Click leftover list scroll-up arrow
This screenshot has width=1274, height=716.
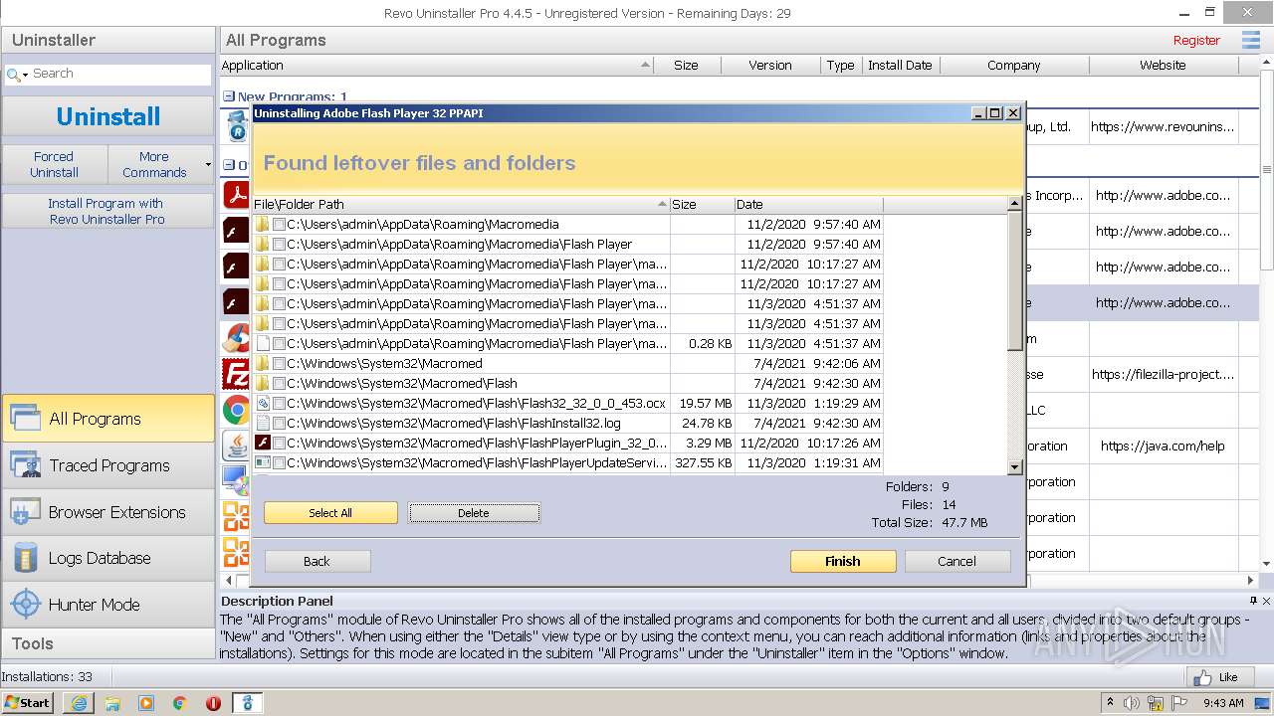pyautogui.click(x=1014, y=204)
